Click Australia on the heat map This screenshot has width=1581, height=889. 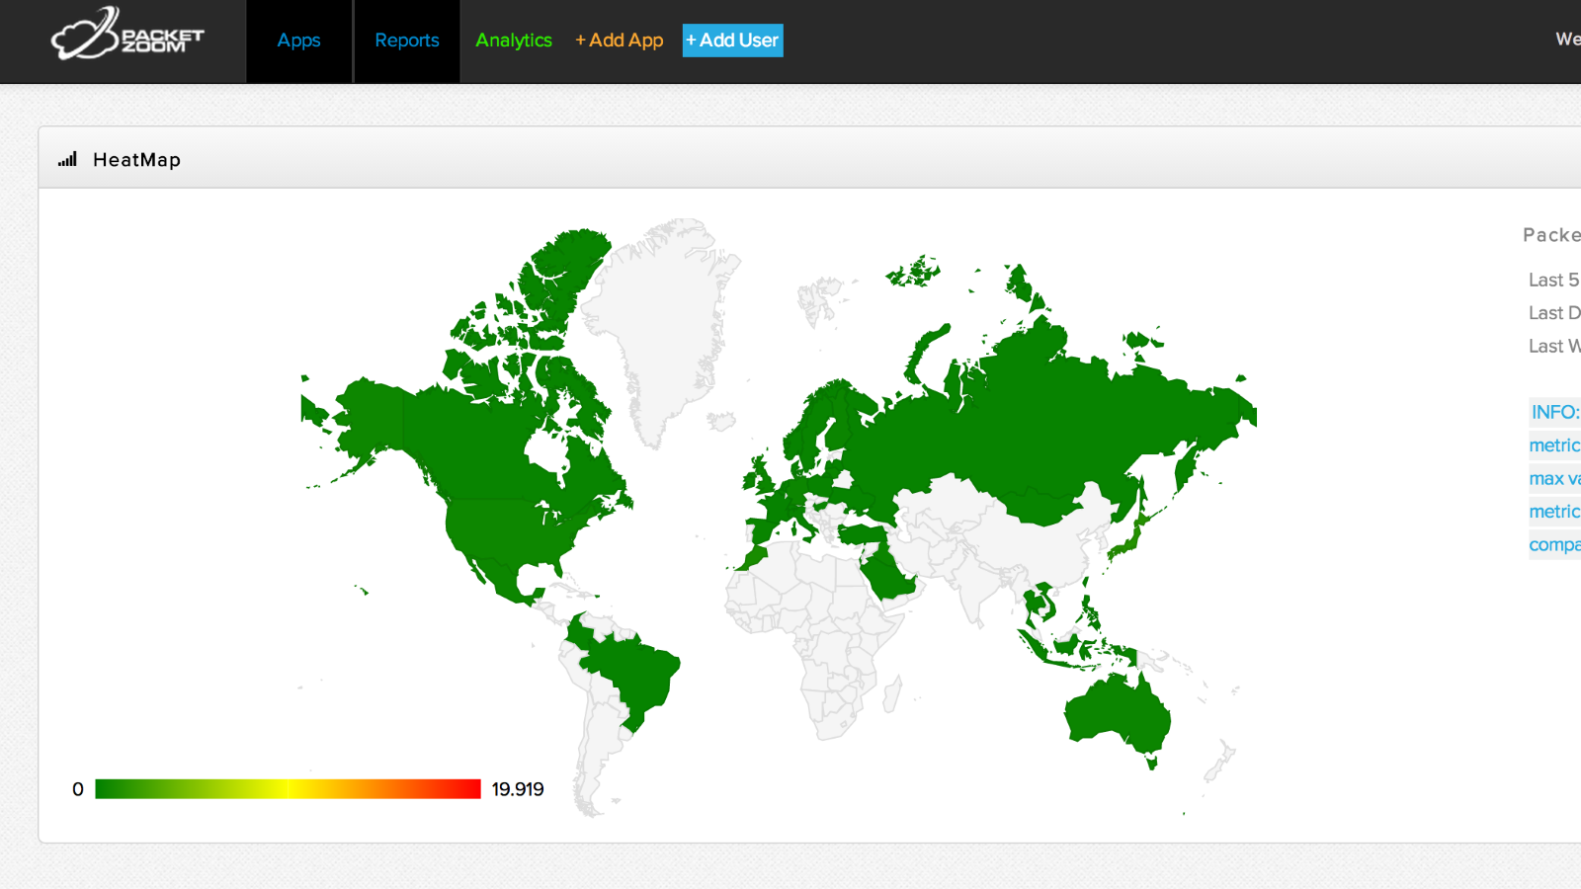pos(1117,711)
